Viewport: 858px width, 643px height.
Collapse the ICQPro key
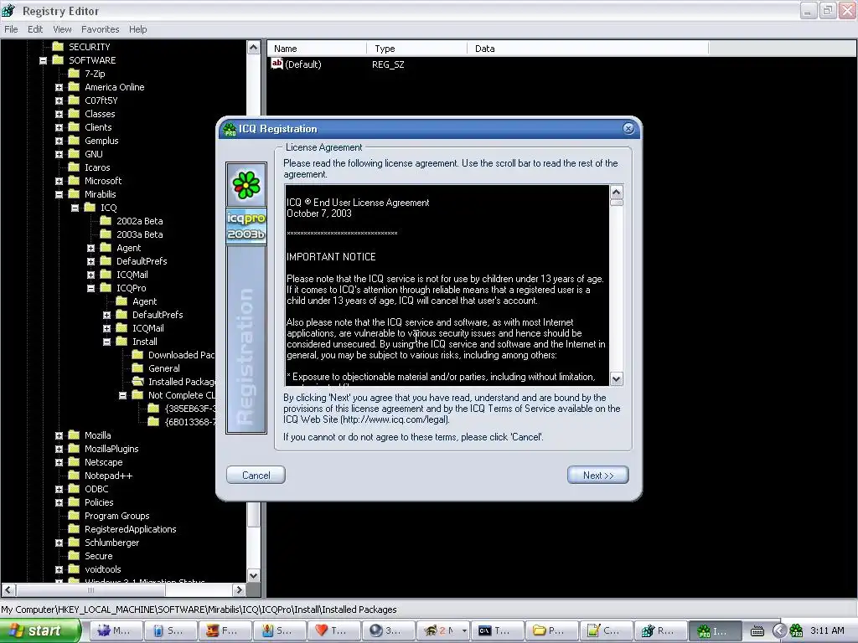(x=90, y=288)
